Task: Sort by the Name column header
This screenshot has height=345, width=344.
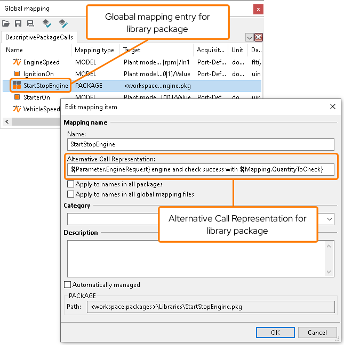Action: pyautogui.click(x=14, y=50)
